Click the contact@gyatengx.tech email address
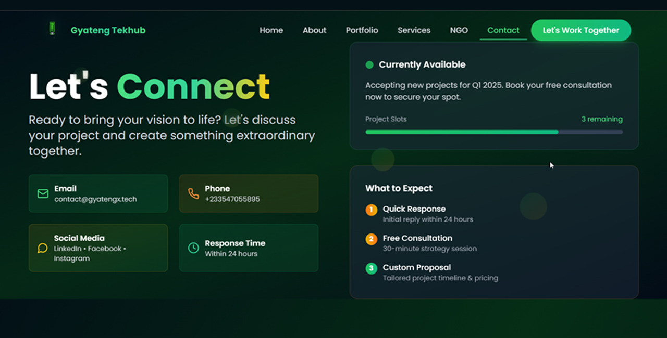This screenshot has height=338, width=667. click(x=95, y=199)
